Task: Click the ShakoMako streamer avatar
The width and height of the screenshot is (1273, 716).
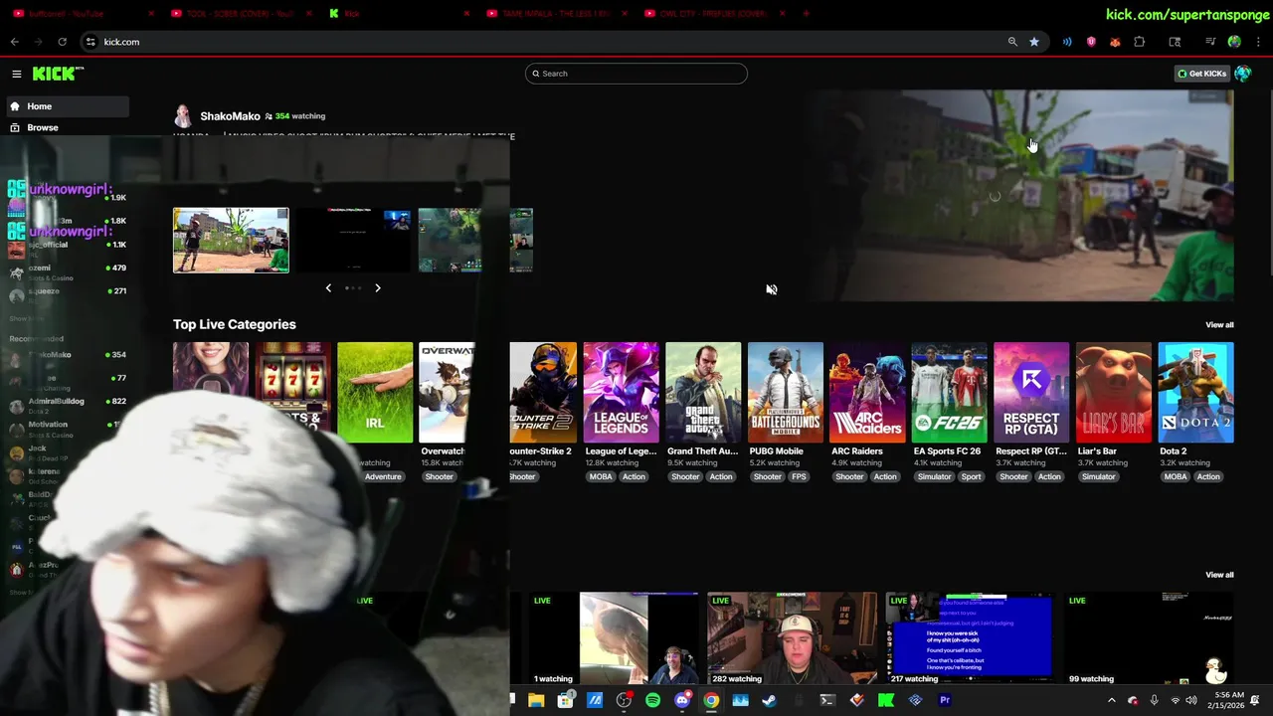Action: 183,116
